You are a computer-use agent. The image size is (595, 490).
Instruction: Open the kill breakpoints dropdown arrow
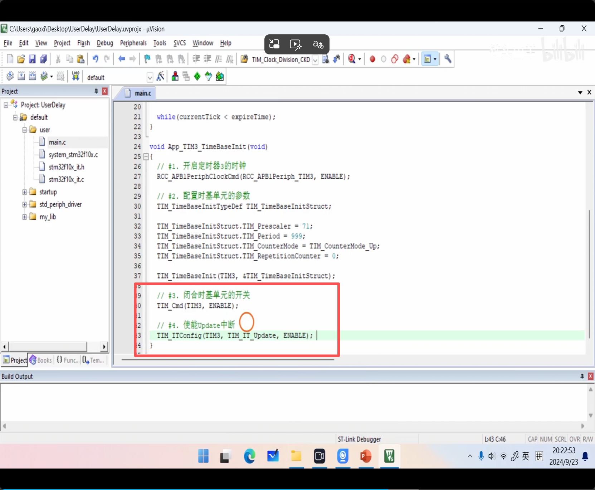(x=414, y=59)
